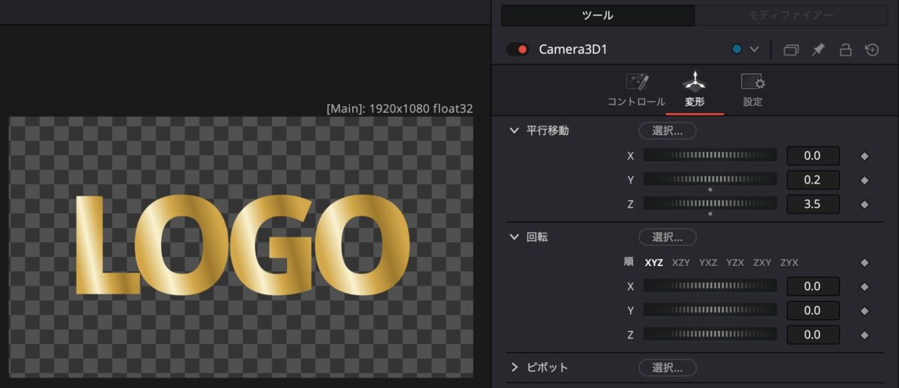
Task: Switch to the モディファイアー tab
Action: 791,15
